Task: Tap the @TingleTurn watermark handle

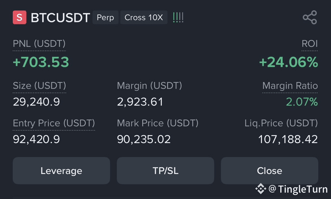Action: coord(298,189)
